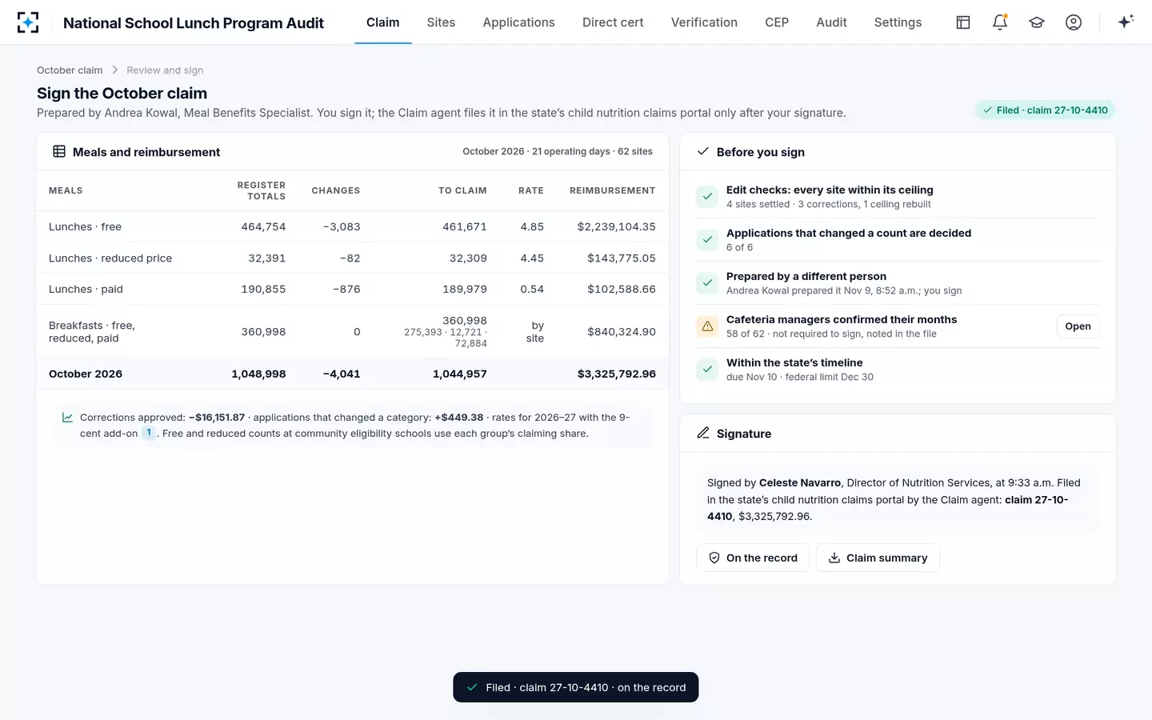
Task: Open the Sites tab
Action: [x=441, y=22]
